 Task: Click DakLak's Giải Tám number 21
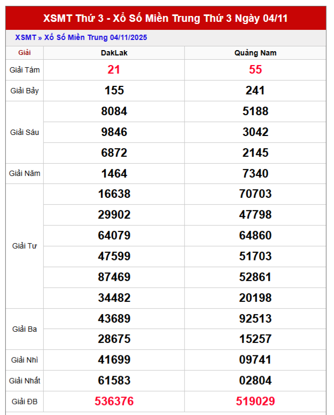point(114,70)
